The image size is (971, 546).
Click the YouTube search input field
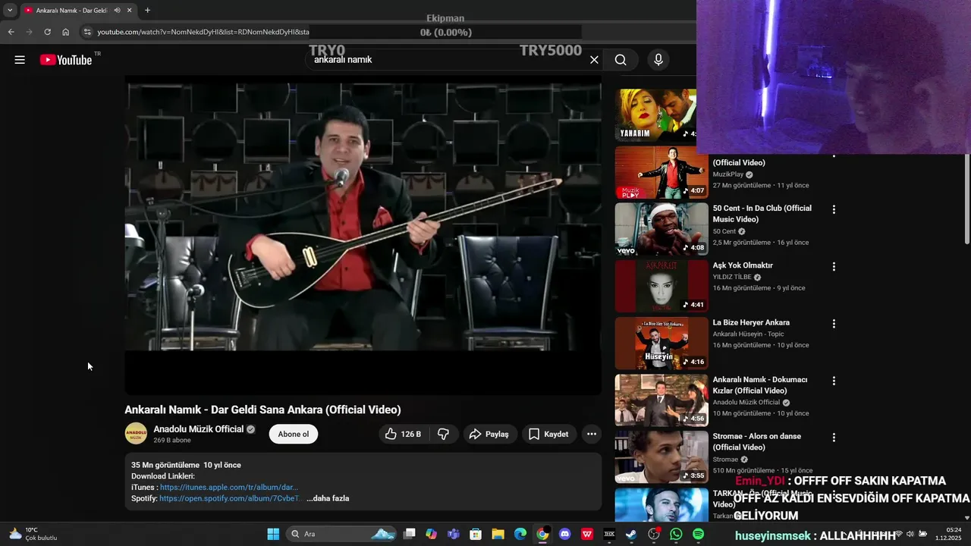click(448, 60)
